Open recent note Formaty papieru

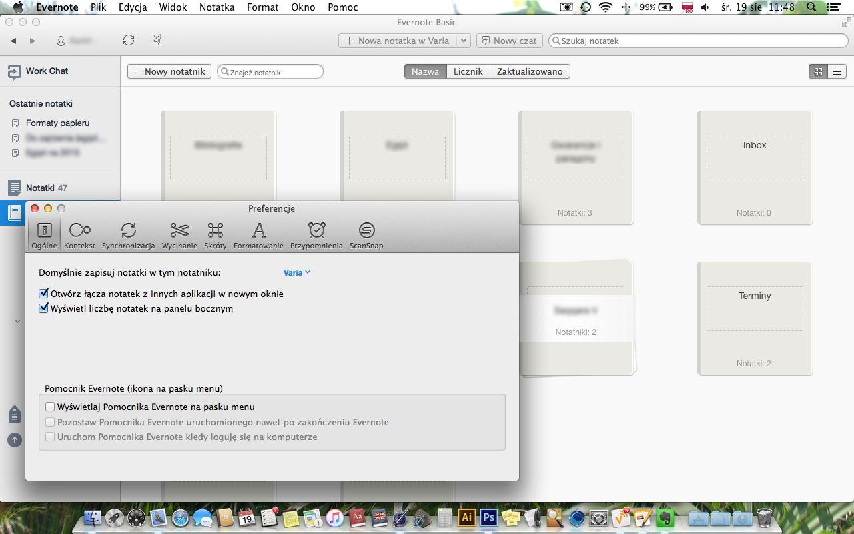pyautogui.click(x=57, y=123)
